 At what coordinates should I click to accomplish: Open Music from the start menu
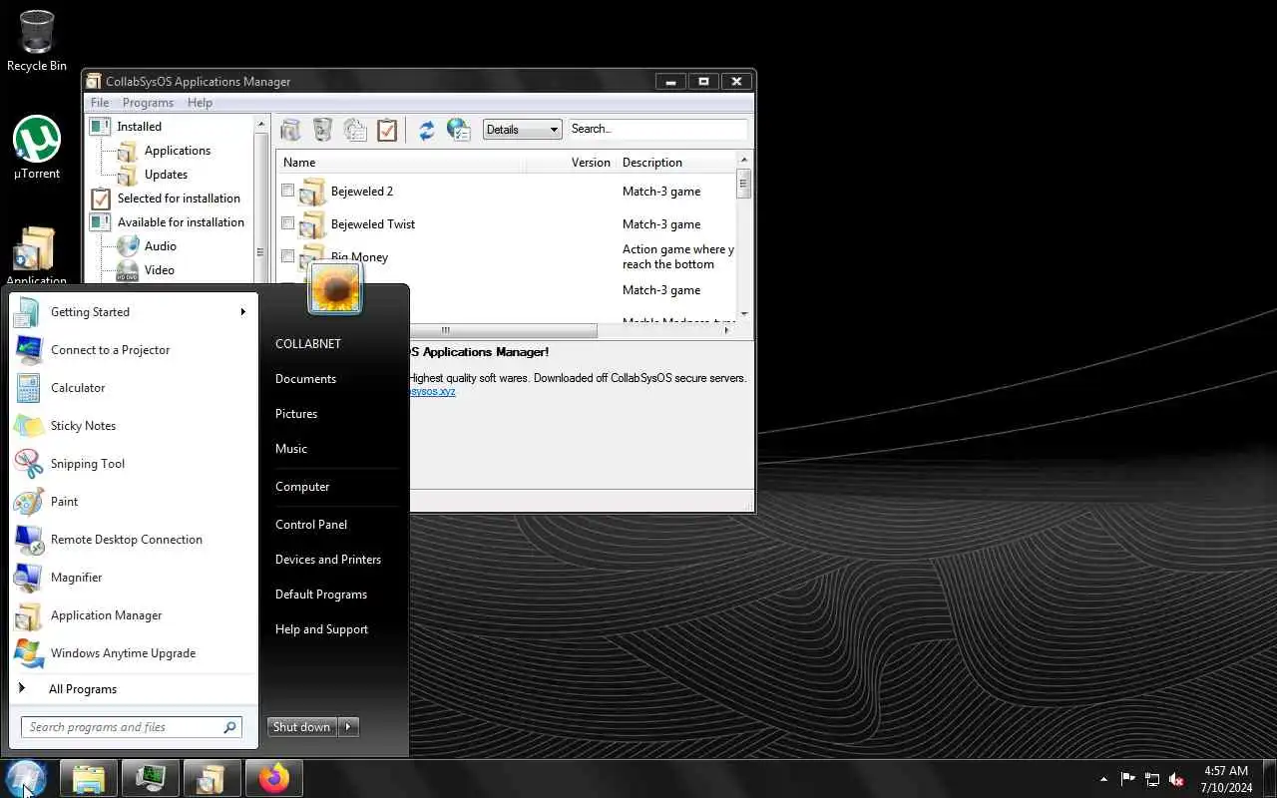291,449
